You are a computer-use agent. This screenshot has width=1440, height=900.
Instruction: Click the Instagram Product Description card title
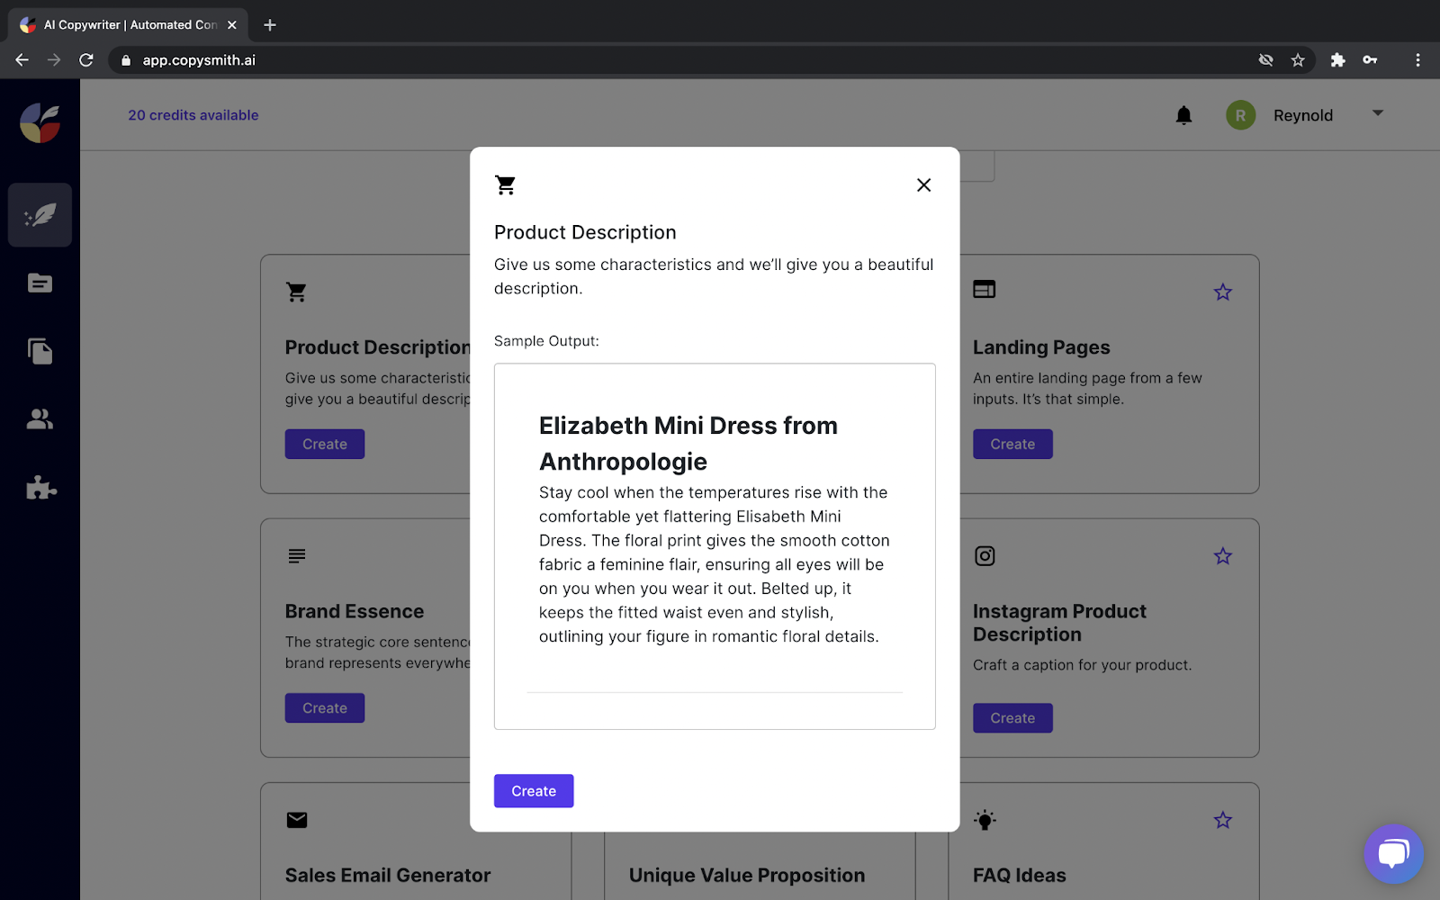pyautogui.click(x=1059, y=623)
